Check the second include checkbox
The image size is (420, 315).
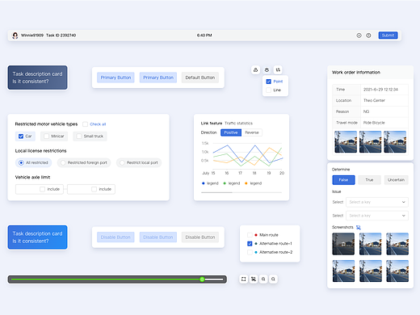pos(94,189)
